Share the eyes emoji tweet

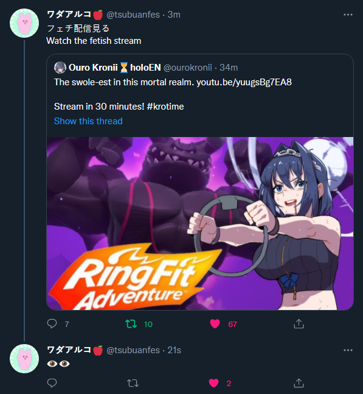point(299,383)
